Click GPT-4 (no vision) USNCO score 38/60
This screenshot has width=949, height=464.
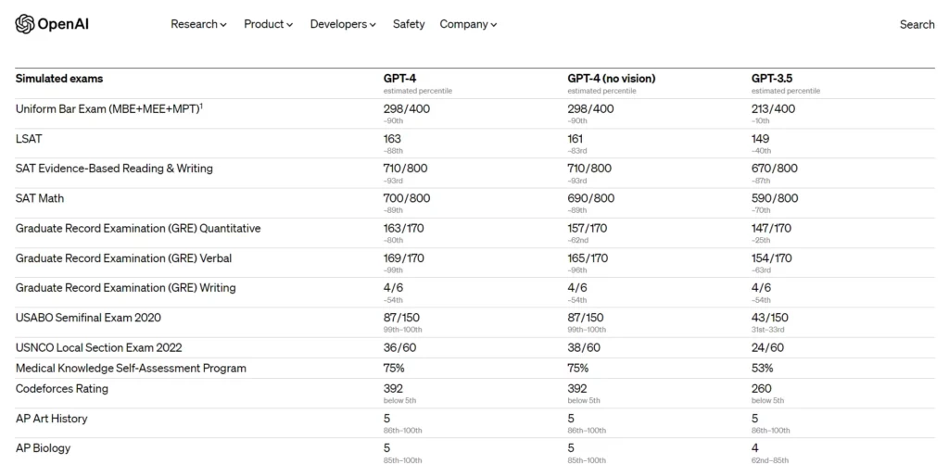pos(584,348)
